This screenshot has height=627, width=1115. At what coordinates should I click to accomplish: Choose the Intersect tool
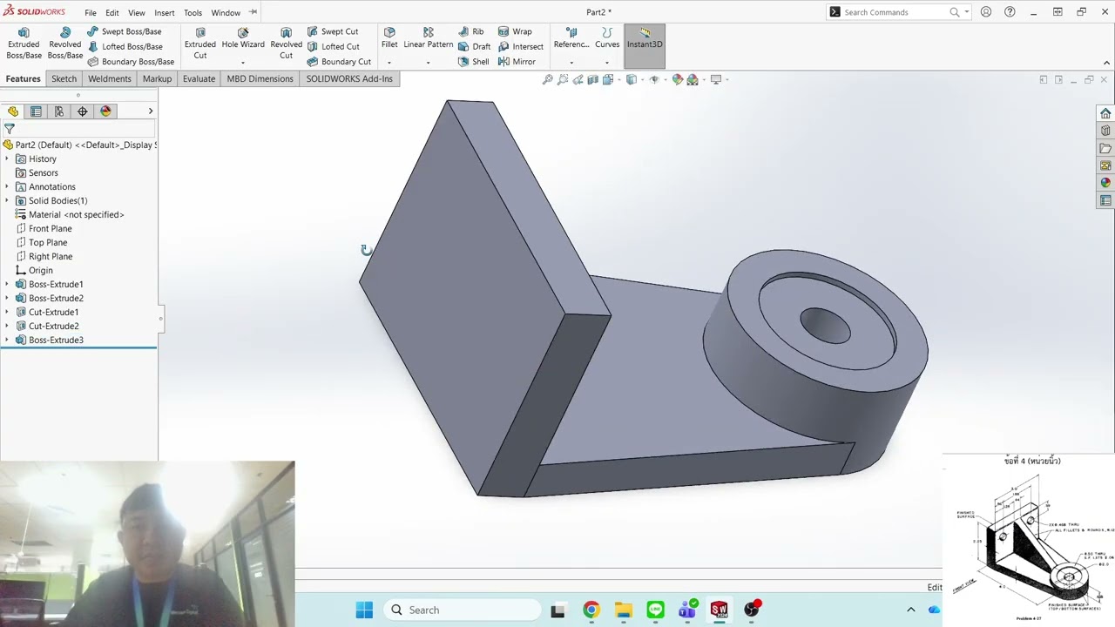click(521, 46)
